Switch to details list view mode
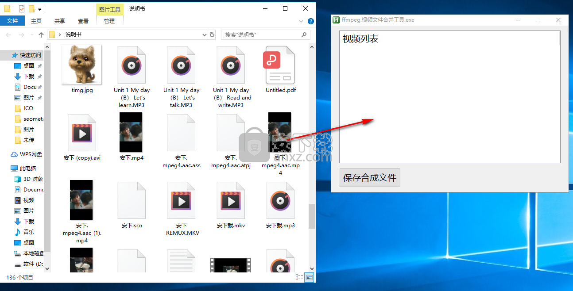 pos(300,277)
